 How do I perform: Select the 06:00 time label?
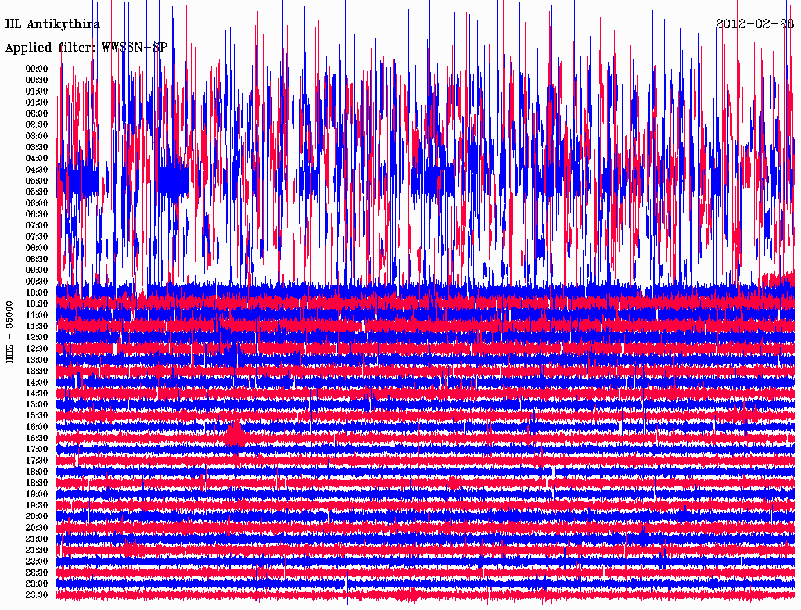click(37, 203)
